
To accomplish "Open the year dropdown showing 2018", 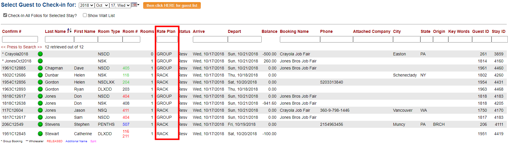I will [x=86, y=5].
